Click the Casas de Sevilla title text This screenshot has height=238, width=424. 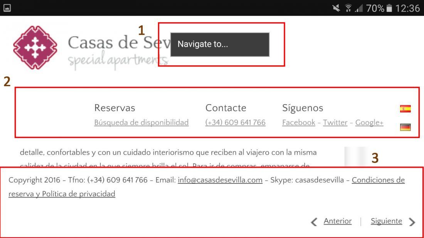click(x=119, y=43)
